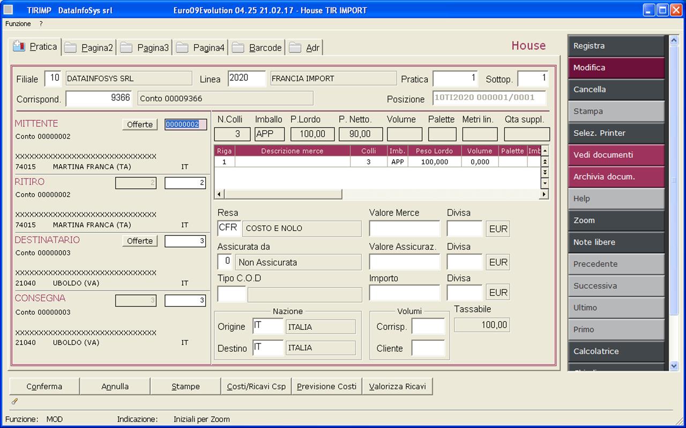Click the Peso Lordo cell 100,000 in row 1
686x428 pixels.
tap(435, 162)
